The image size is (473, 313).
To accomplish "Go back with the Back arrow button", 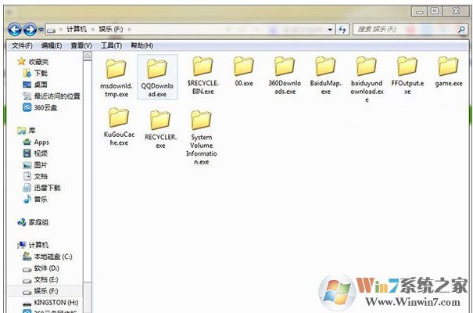I will tap(15, 29).
